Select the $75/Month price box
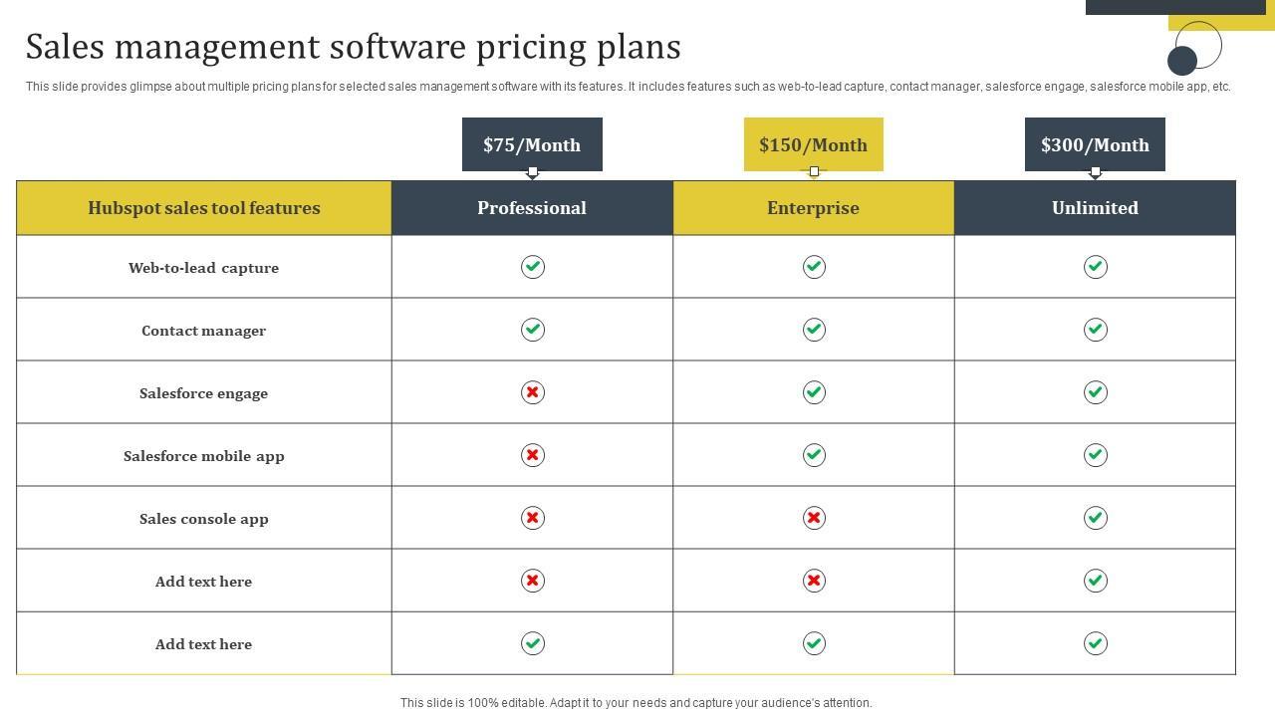Image resolution: width=1275 pixels, height=717 pixels. tap(532, 144)
